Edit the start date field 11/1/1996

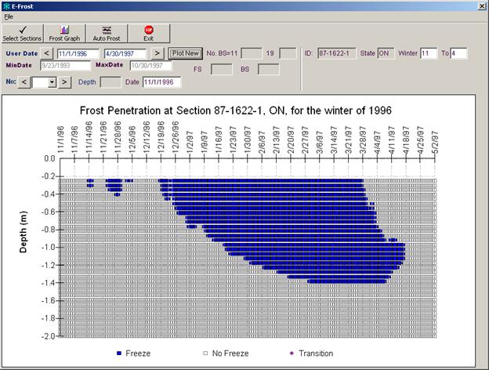(78, 53)
